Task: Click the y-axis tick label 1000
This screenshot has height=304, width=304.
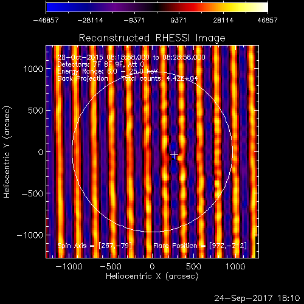Action: (33, 69)
